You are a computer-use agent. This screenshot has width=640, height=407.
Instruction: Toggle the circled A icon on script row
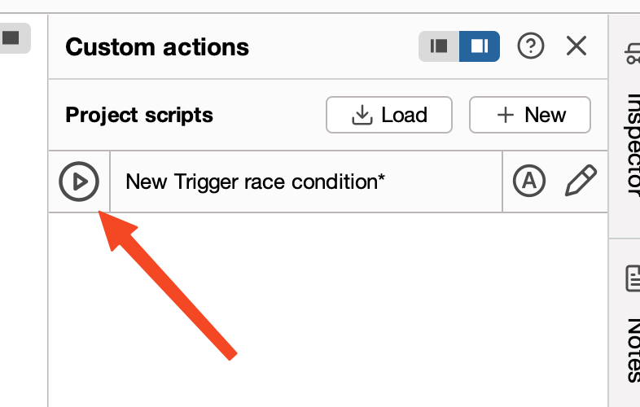529,181
